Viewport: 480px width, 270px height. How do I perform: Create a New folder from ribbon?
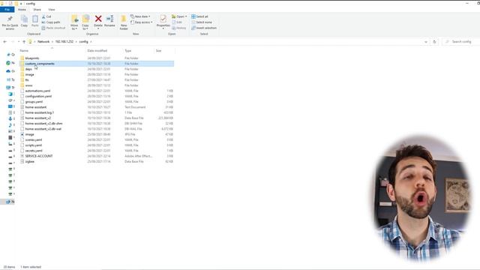124,22
